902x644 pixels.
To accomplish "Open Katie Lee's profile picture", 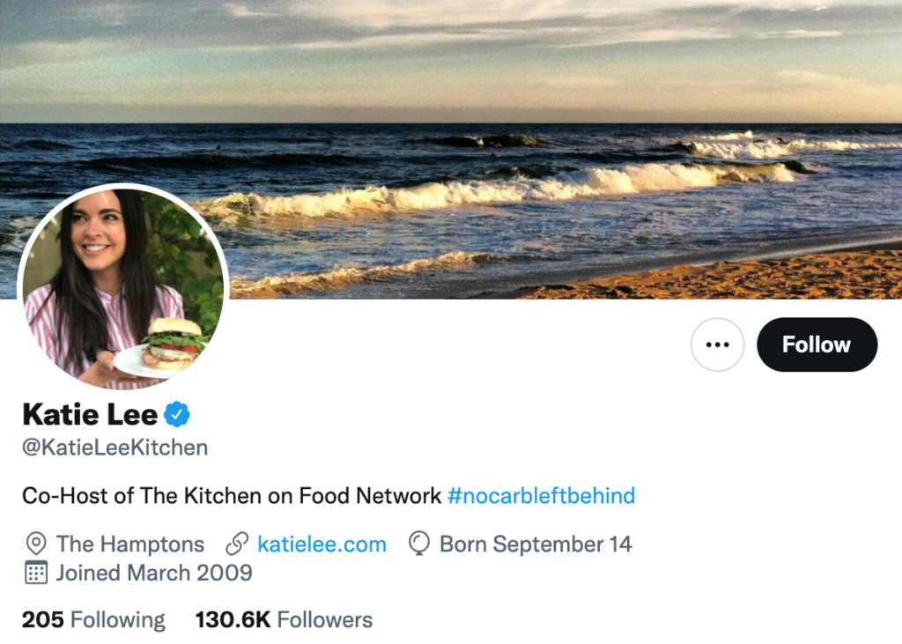I will point(122,287).
